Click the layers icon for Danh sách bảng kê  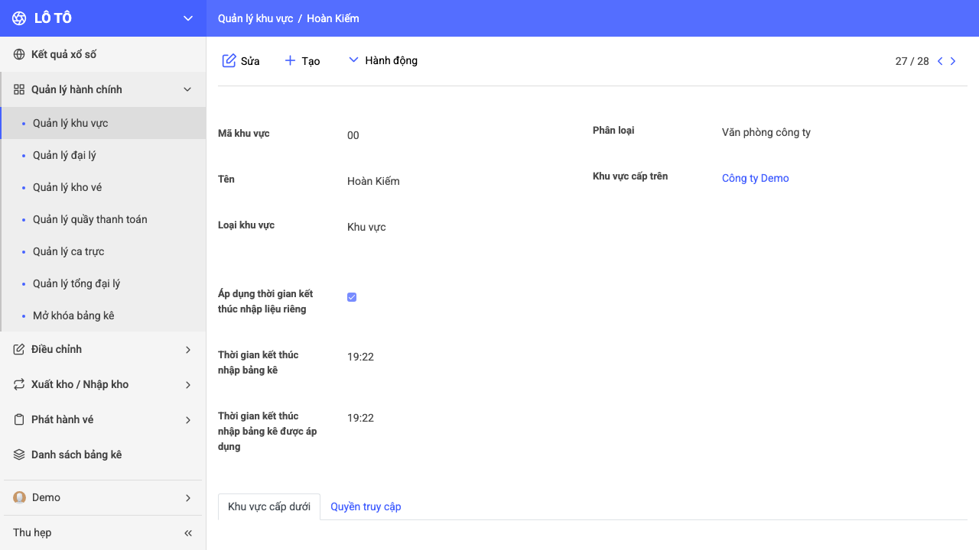(x=19, y=455)
